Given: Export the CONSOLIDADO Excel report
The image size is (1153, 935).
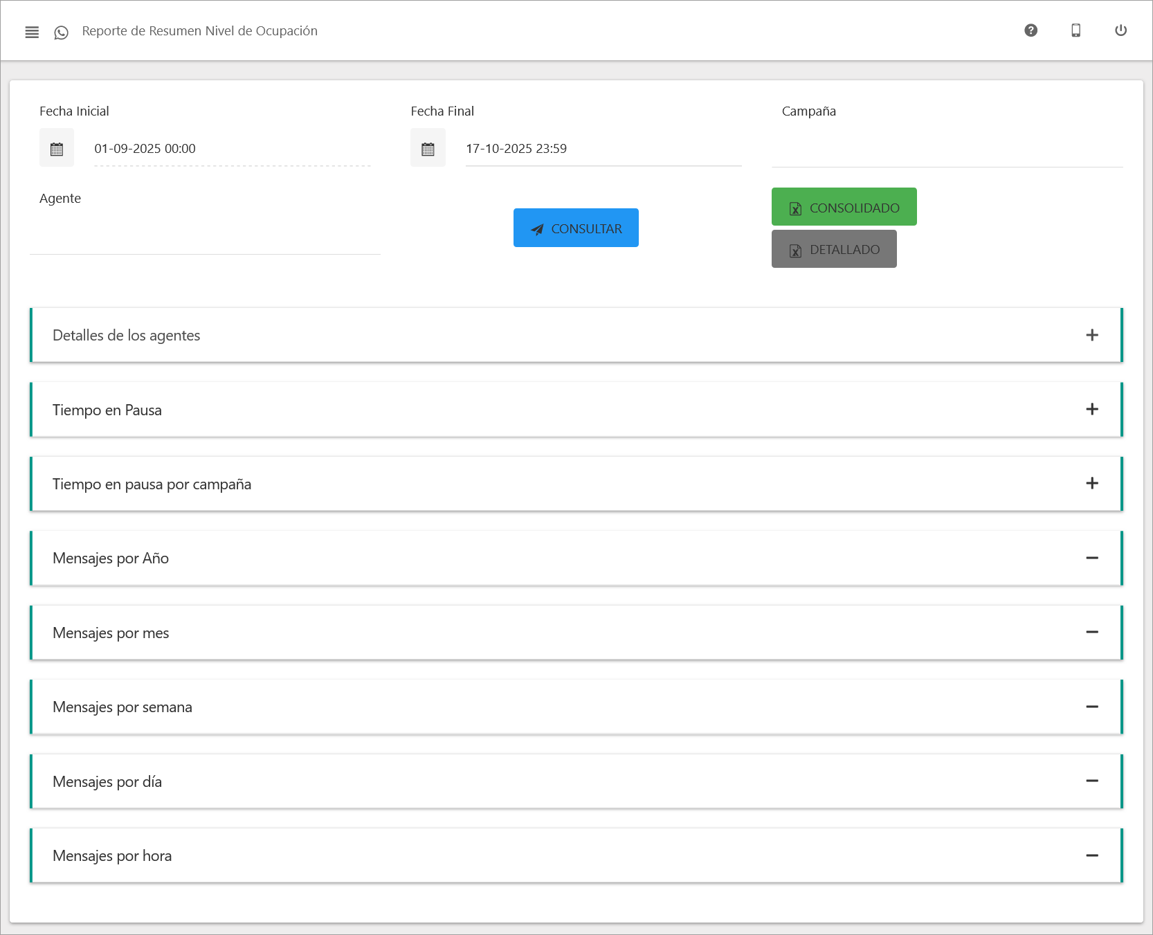Looking at the screenshot, I should coord(844,207).
